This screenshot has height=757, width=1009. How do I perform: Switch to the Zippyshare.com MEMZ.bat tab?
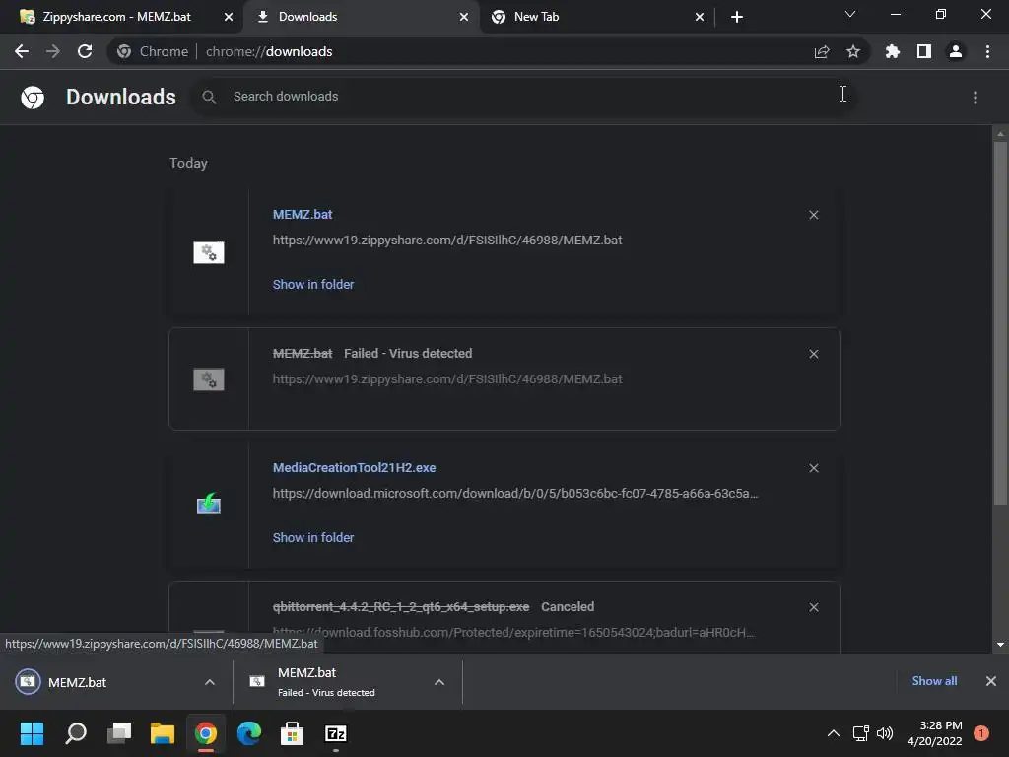(116, 17)
